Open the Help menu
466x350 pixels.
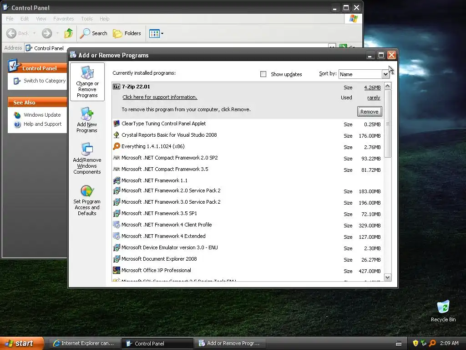click(104, 19)
